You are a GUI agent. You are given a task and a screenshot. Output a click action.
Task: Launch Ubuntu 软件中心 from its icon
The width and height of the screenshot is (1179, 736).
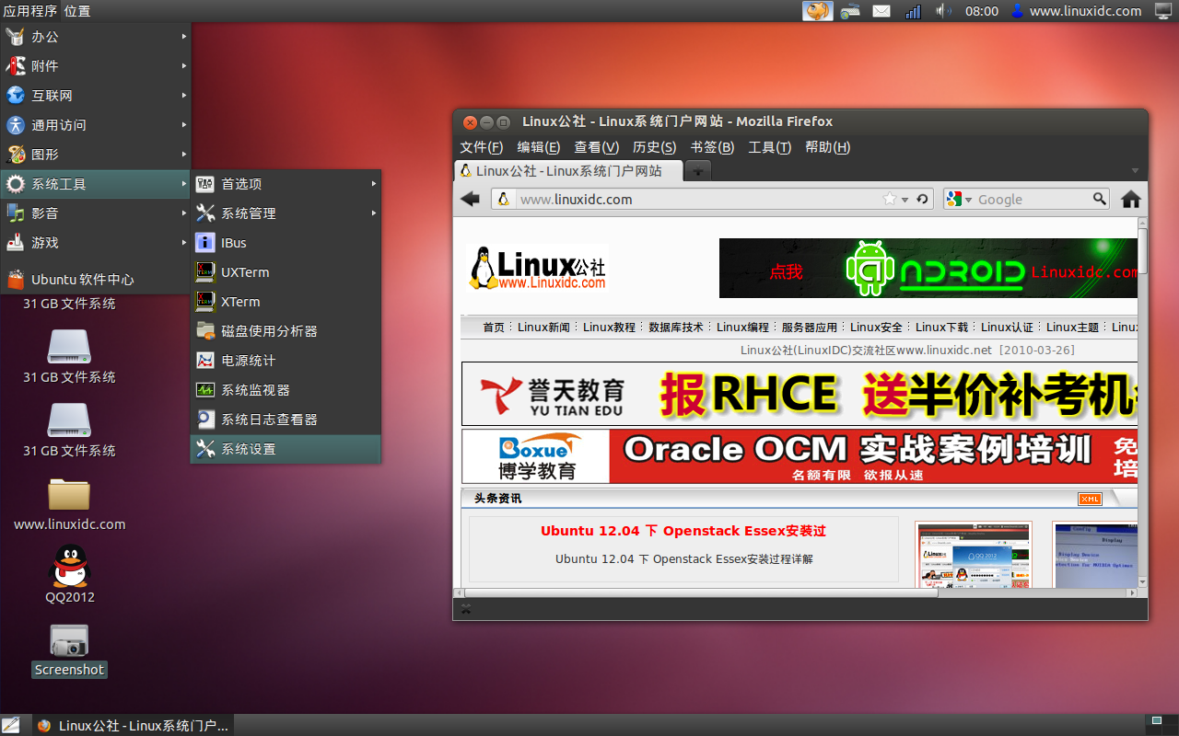(16, 280)
